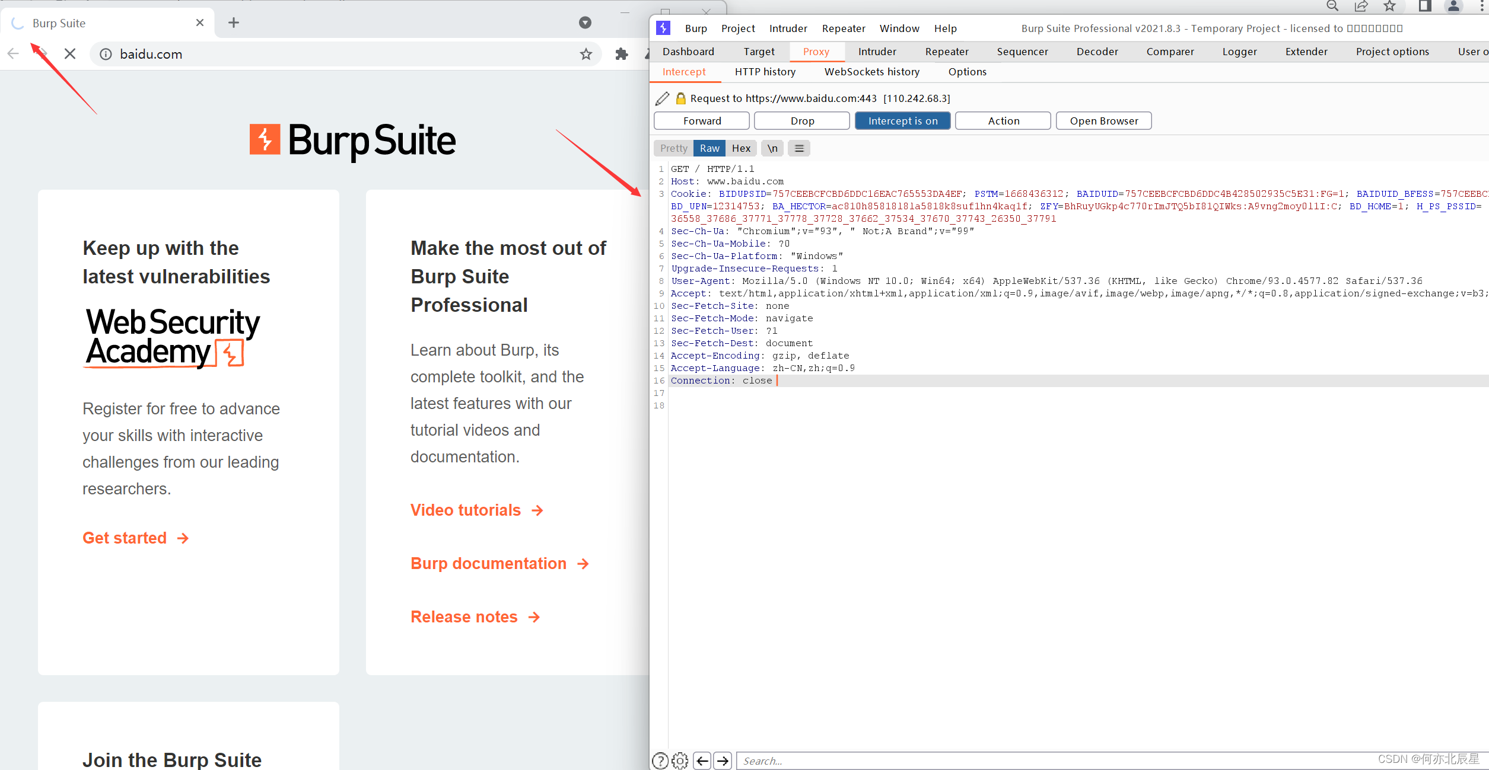
Task: Click the Host: www.baidu.com line
Action: [727, 181]
